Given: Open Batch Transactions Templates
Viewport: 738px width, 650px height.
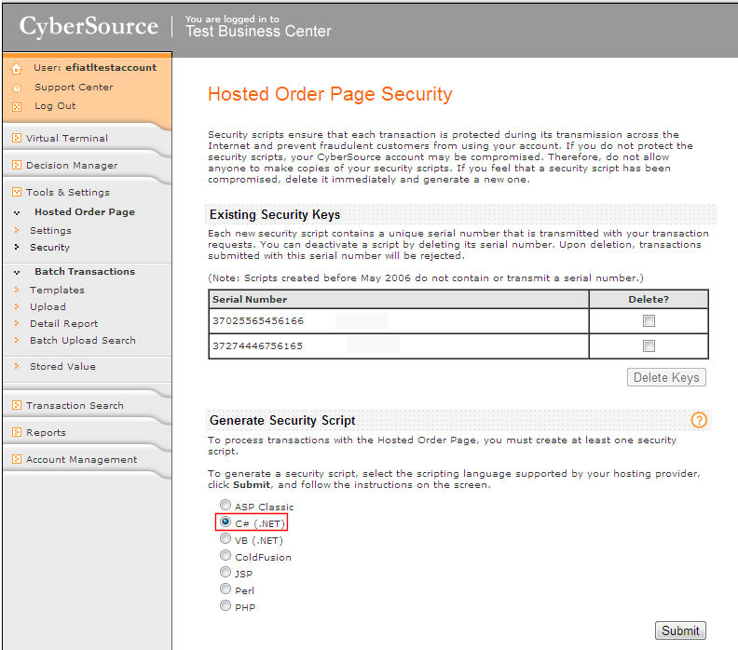Looking at the screenshot, I should pos(57,290).
